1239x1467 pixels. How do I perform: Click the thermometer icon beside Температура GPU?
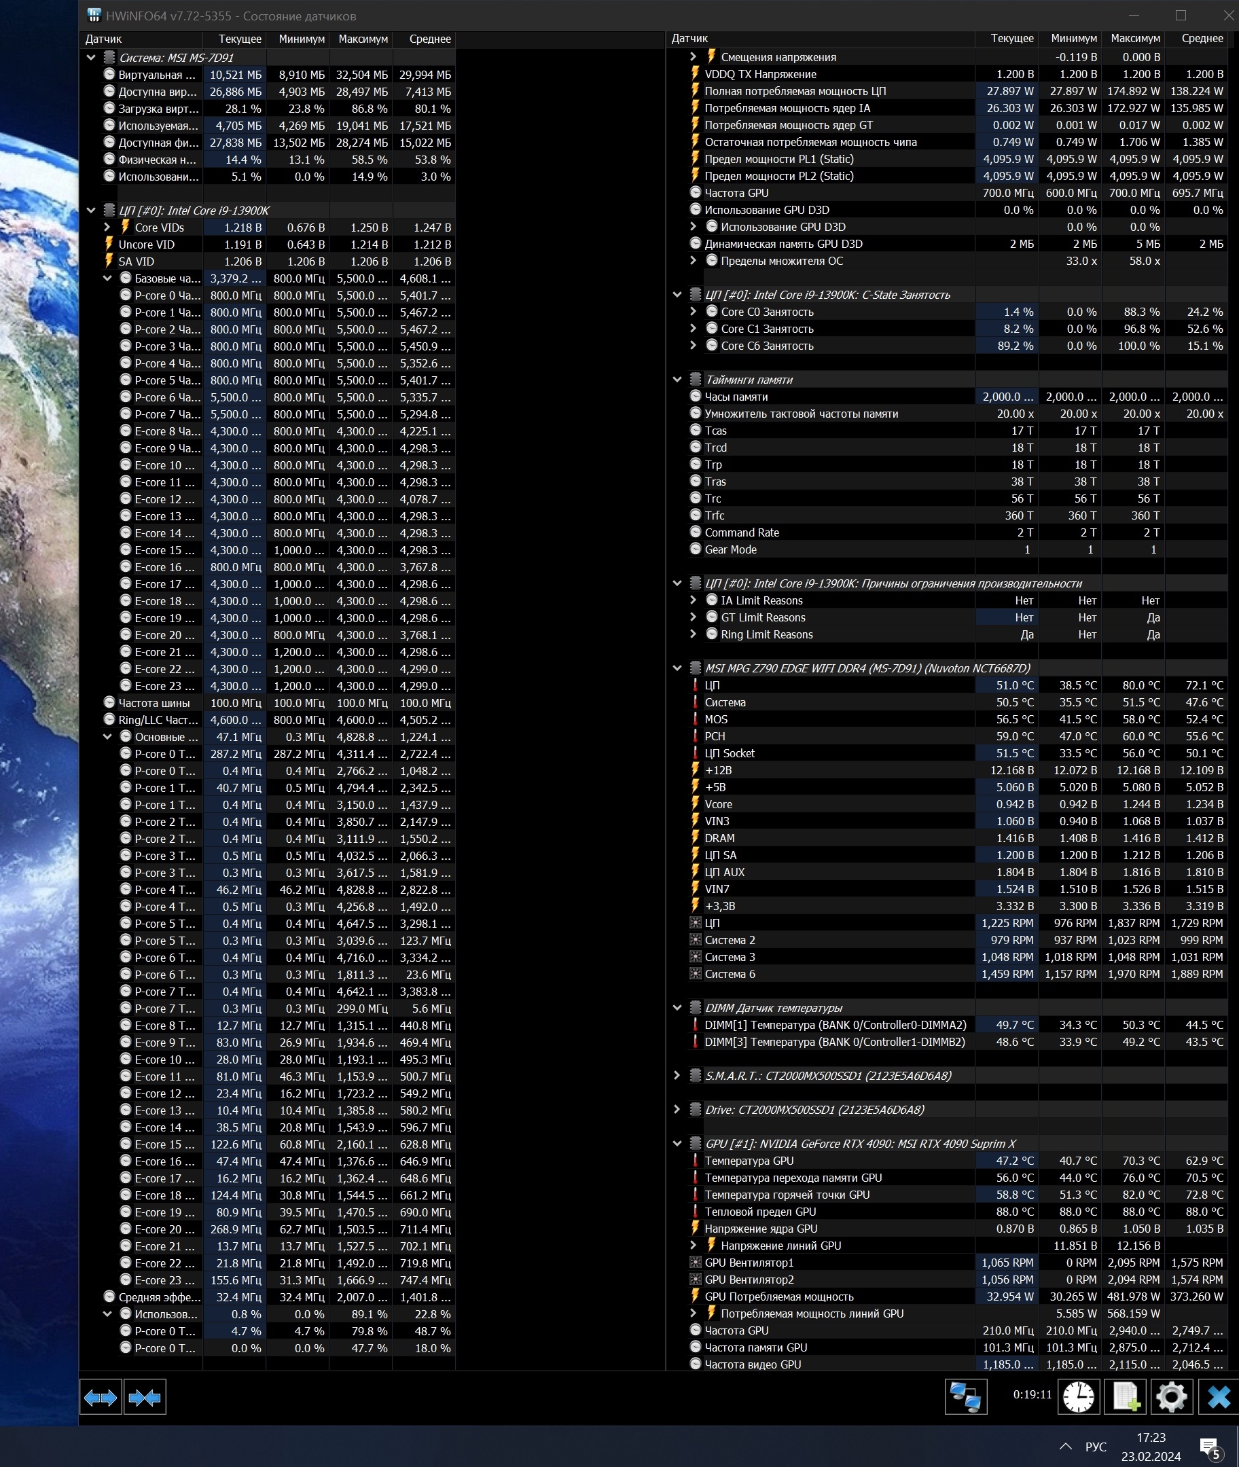(696, 1161)
